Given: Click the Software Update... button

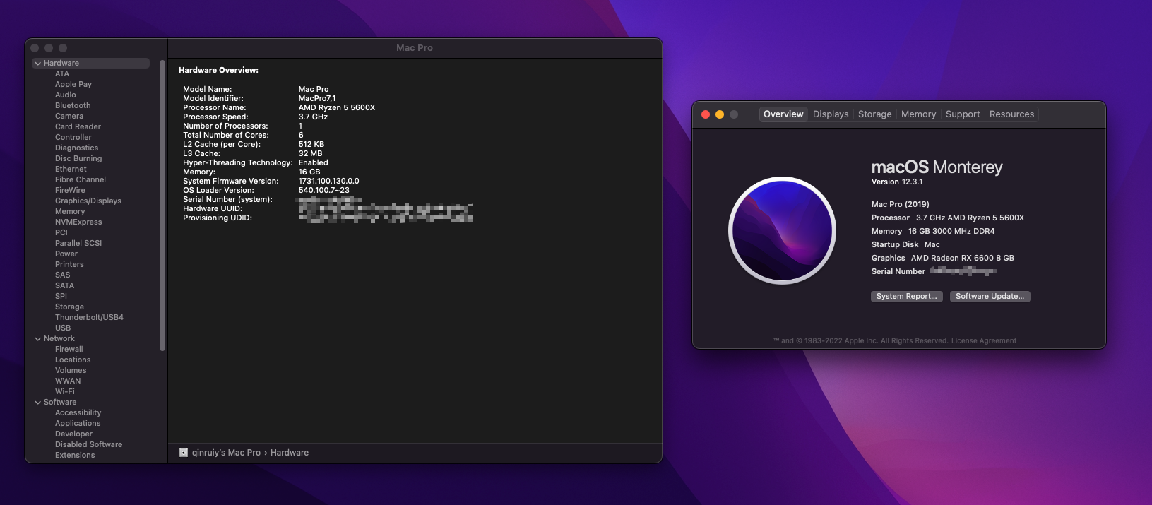Looking at the screenshot, I should point(990,297).
